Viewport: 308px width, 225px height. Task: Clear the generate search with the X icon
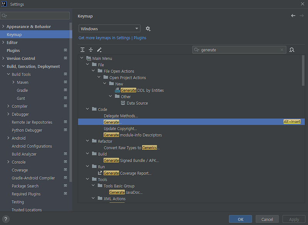[x=282, y=50]
